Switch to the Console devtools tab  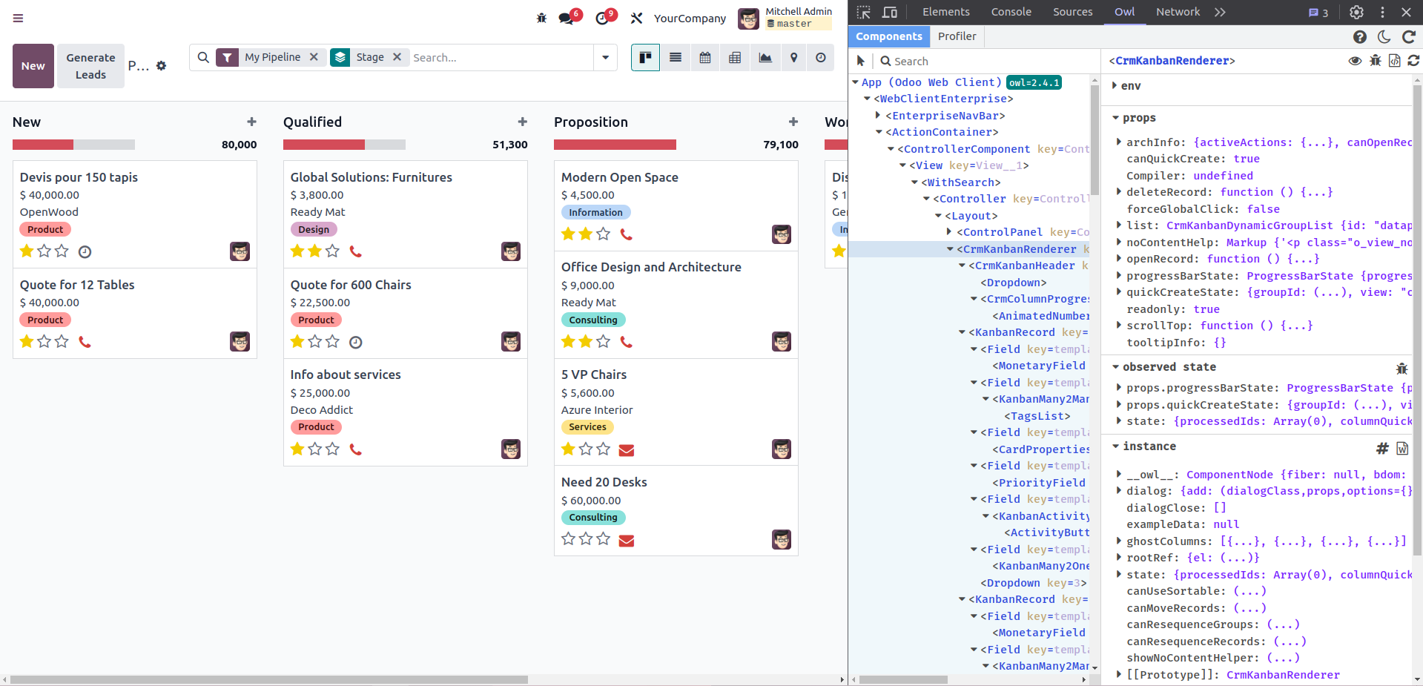[x=1011, y=12]
